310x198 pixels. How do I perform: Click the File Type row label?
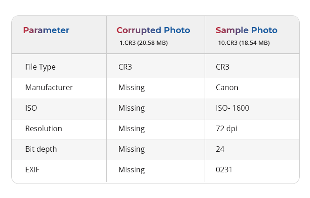point(40,67)
